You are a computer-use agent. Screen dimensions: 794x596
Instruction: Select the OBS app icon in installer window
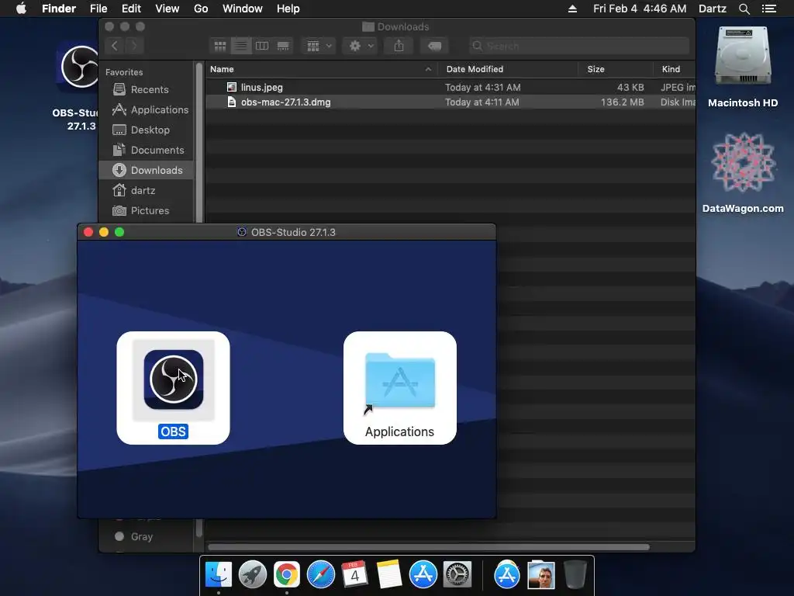[x=173, y=379]
